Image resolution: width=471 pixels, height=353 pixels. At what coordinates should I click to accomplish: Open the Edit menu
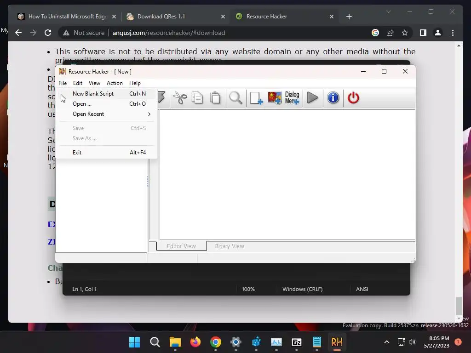77,83
